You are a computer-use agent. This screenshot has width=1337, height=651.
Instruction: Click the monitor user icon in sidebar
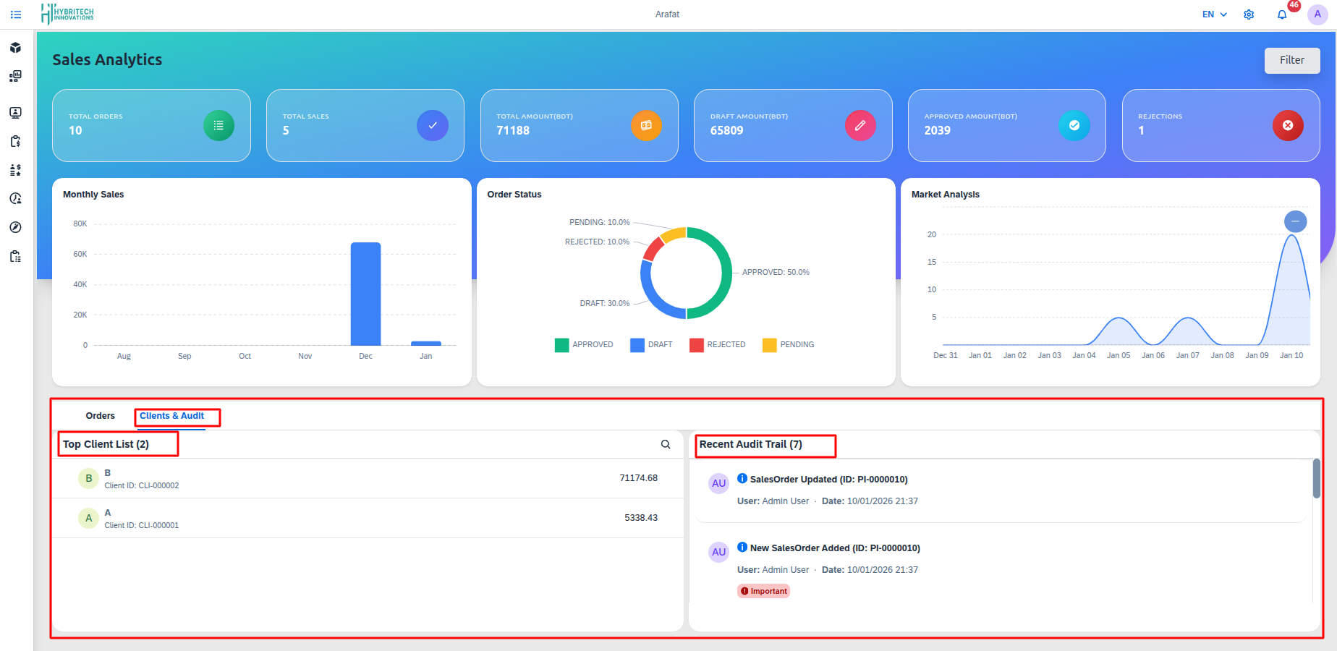pos(15,113)
